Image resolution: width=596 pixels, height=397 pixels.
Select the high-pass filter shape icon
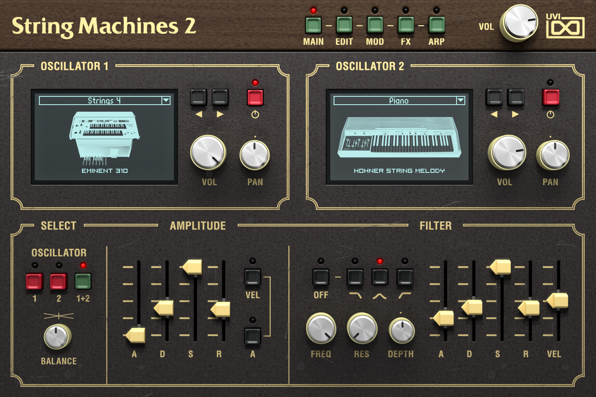tap(405, 277)
